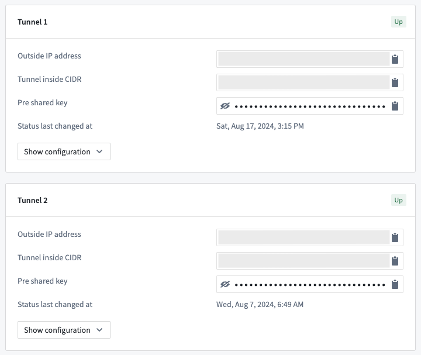Copy Tunnel 2 outside IP address
Viewport: 421px width, 355px height.
coord(395,237)
